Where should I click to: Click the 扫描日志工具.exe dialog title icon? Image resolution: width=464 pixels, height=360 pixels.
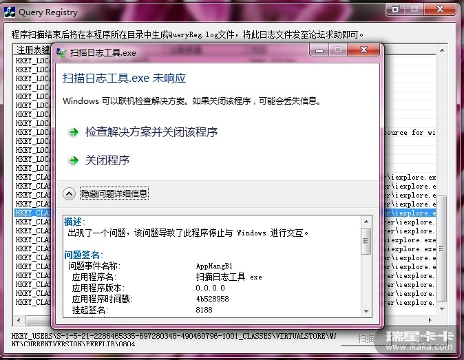click(61, 53)
